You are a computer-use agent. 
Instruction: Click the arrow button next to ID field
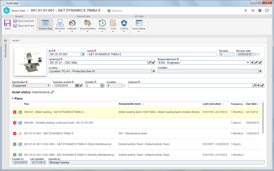83,54
